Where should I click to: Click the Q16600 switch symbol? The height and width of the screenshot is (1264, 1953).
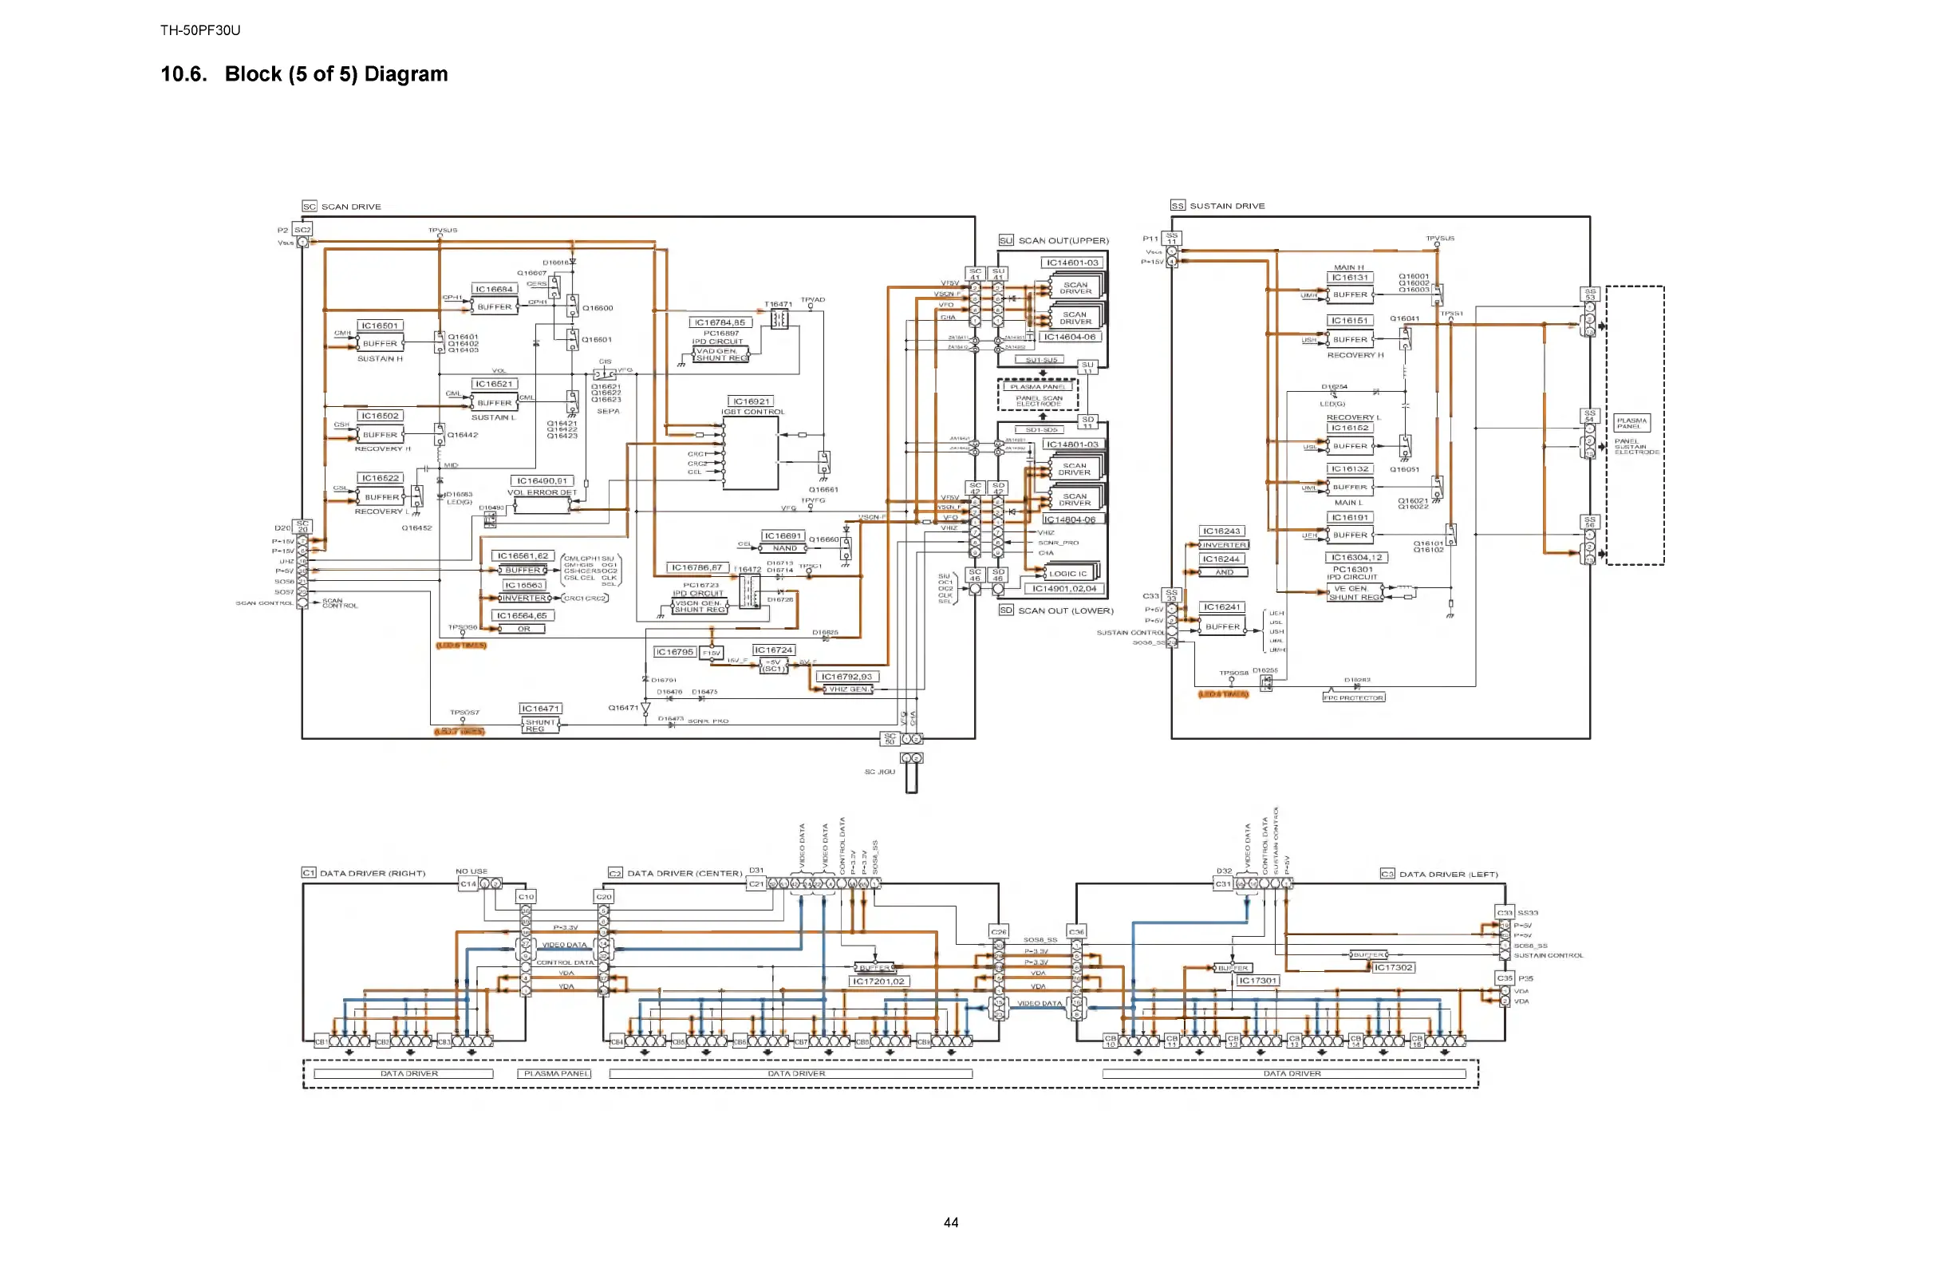572,306
